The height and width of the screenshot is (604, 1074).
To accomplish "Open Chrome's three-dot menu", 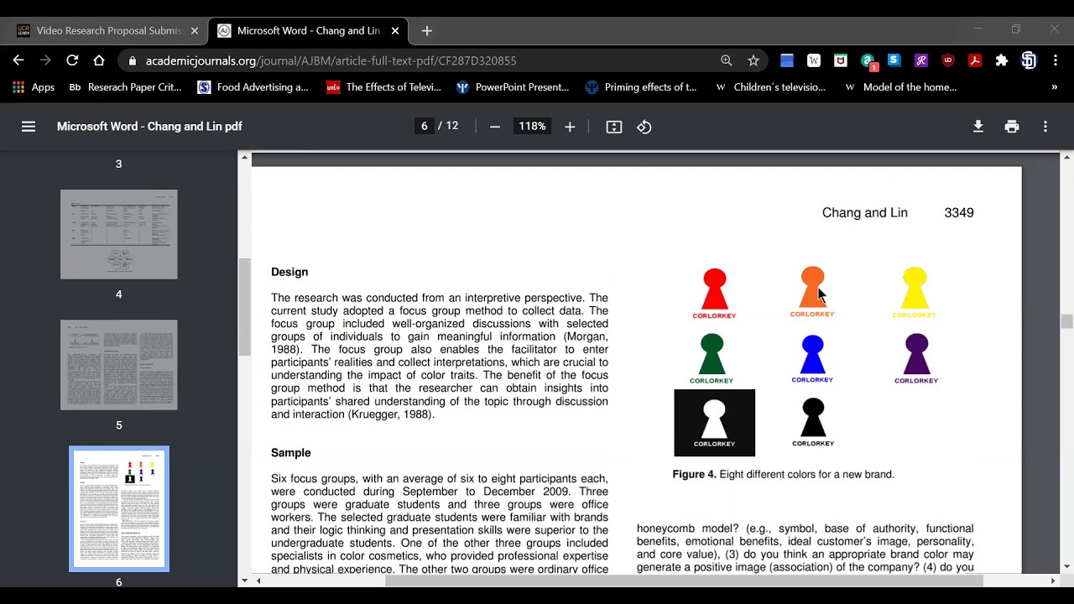I will (x=1056, y=60).
